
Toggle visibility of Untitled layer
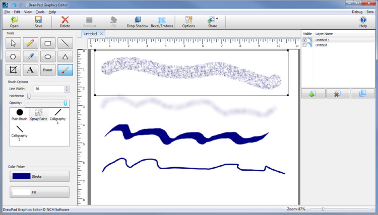[305, 45]
